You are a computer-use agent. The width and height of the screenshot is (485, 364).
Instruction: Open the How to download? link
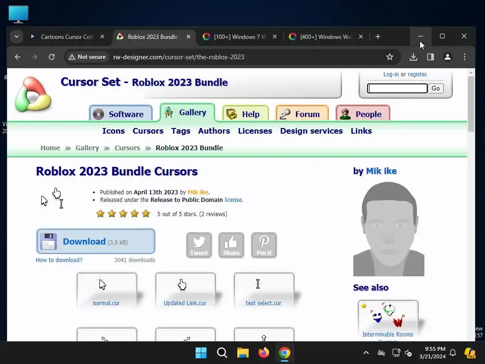point(59,260)
